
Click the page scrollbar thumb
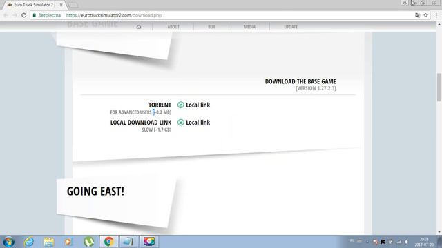pyautogui.click(x=439, y=87)
